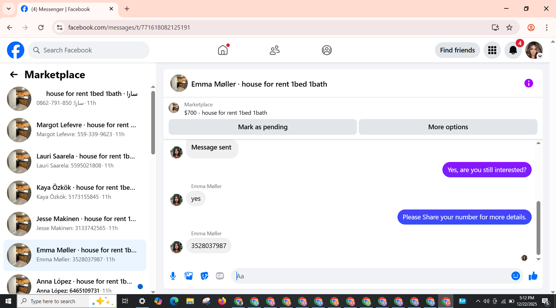The image size is (556, 308).
Task: Choose a GIF icon
Action: pos(220,276)
